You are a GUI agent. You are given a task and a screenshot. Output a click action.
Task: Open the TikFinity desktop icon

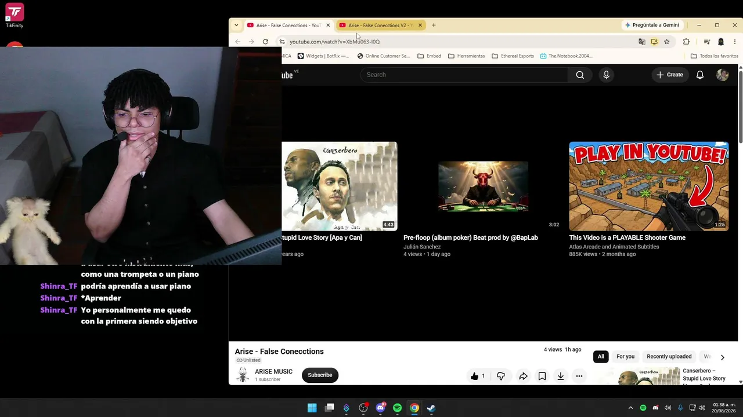click(15, 16)
